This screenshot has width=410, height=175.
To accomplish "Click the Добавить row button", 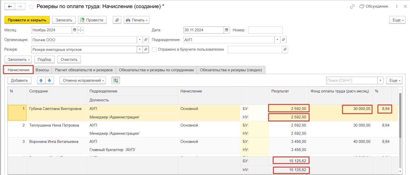I will pyautogui.click(x=19, y=80).
